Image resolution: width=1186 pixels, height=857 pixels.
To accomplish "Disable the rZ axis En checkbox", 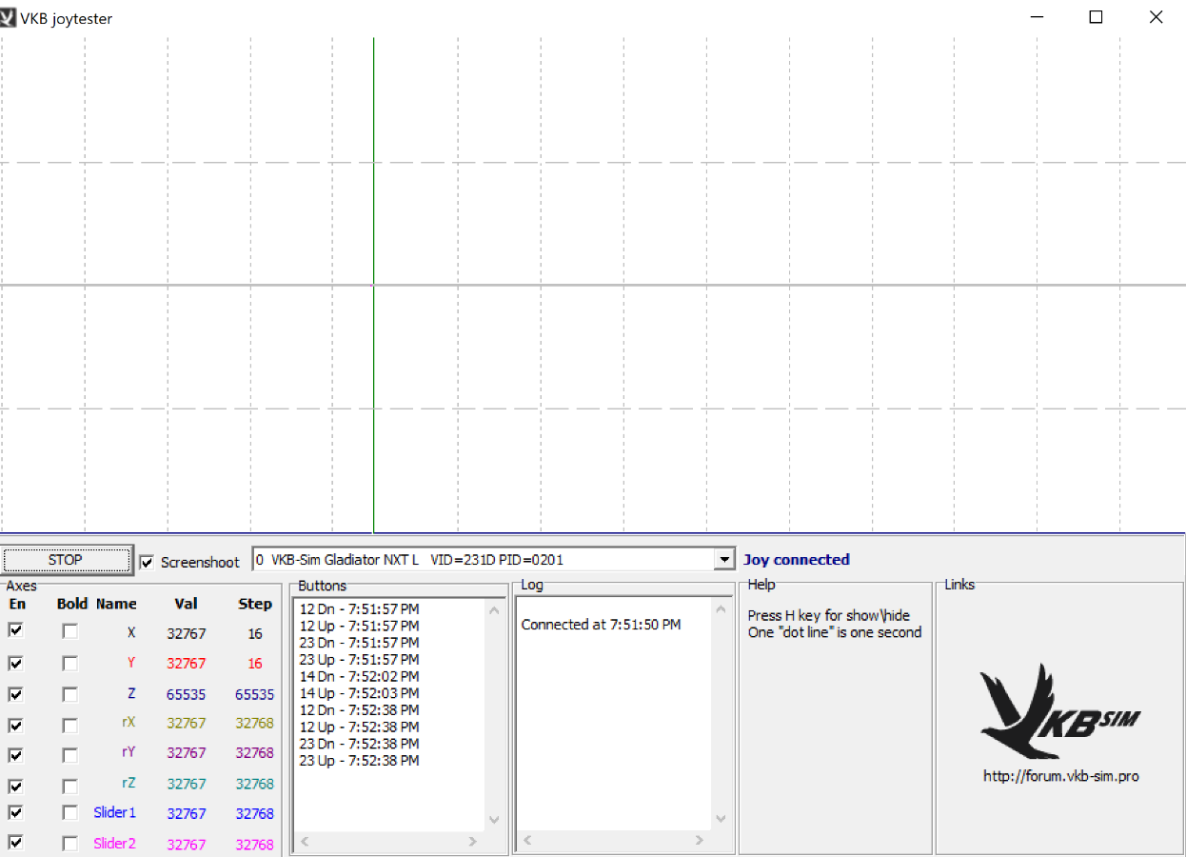I will pyautogui.click(x=15, y=786).
